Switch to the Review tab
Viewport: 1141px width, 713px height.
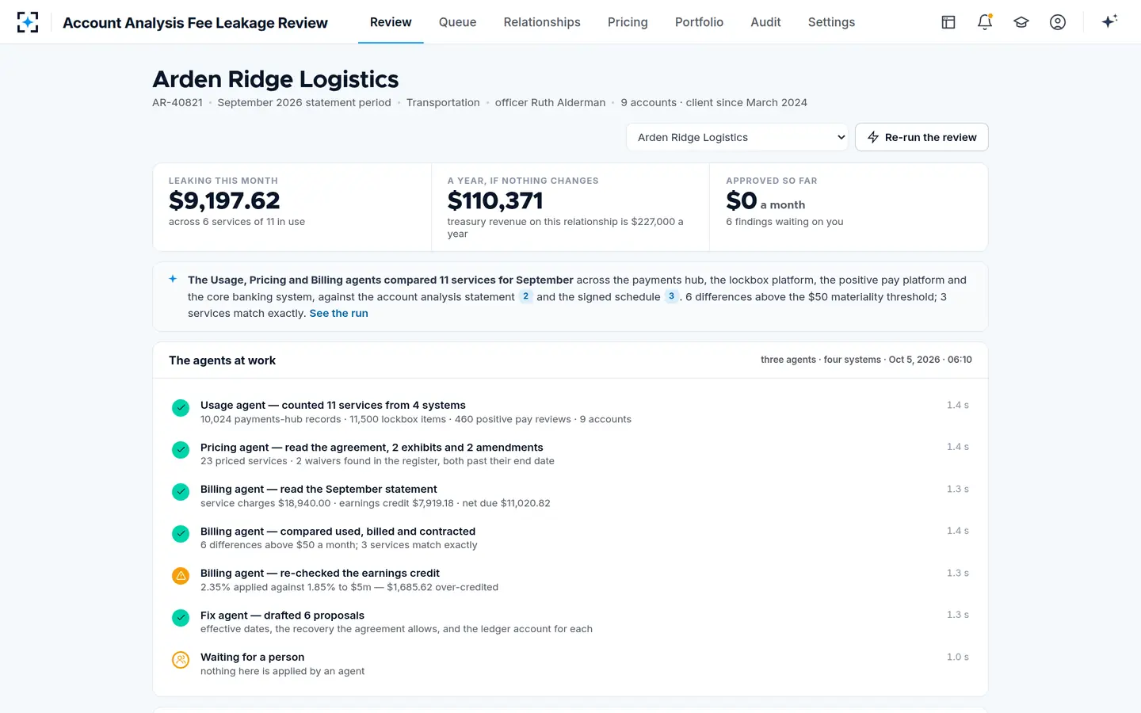pyautogui.click(x=391, y=22)
